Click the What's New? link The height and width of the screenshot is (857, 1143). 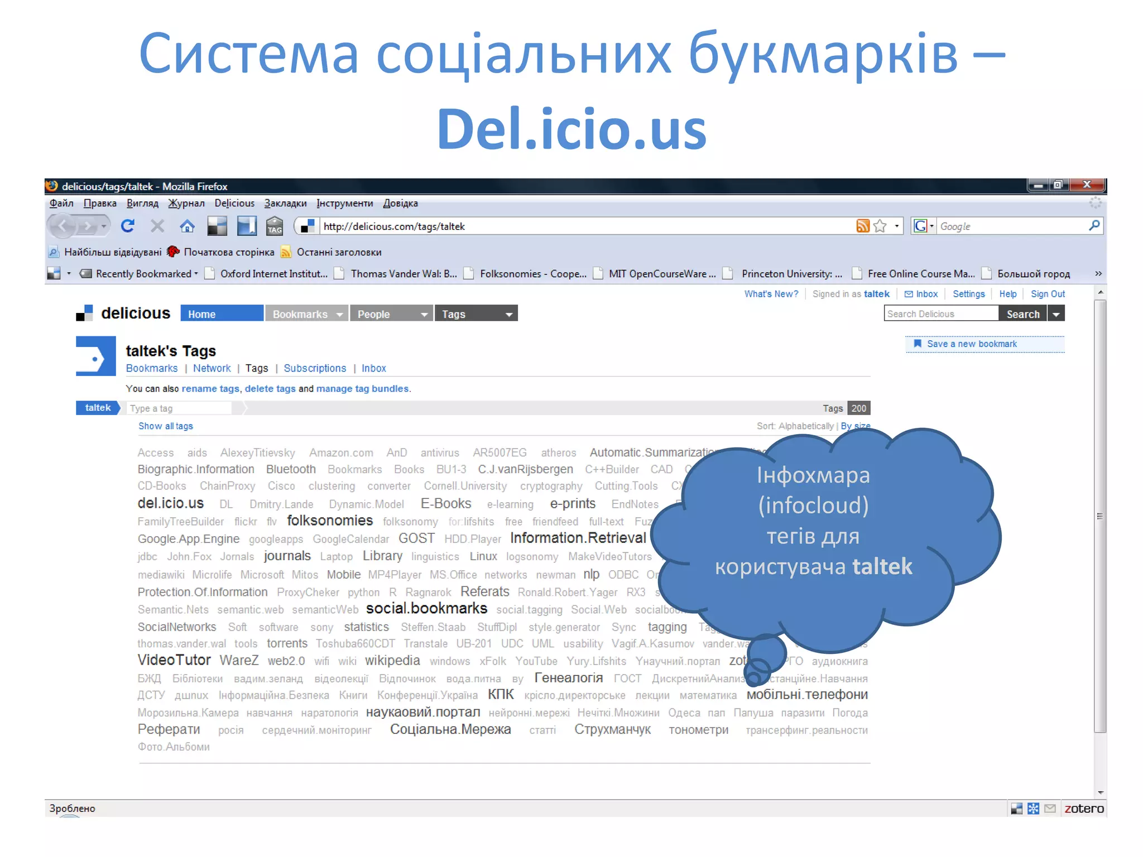tap(771, 294)
